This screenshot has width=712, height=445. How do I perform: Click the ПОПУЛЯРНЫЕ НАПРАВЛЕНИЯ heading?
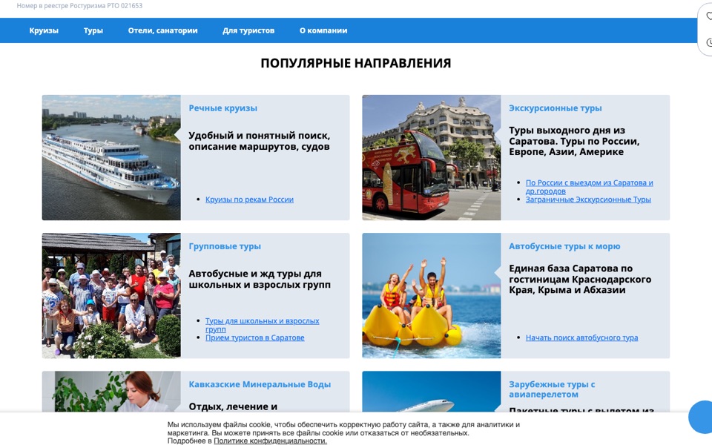click(355, 63)
